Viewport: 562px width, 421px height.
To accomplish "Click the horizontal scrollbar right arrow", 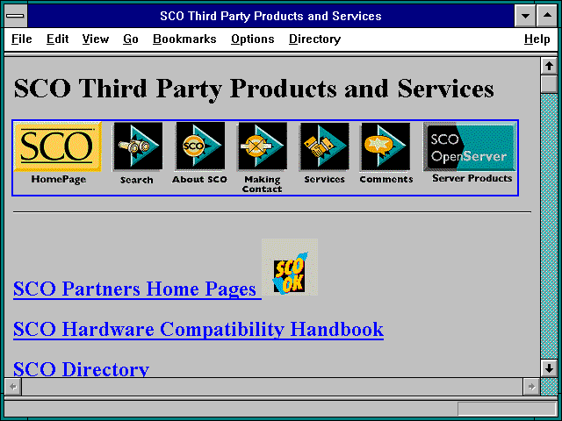I will click(x=531, y=387).
